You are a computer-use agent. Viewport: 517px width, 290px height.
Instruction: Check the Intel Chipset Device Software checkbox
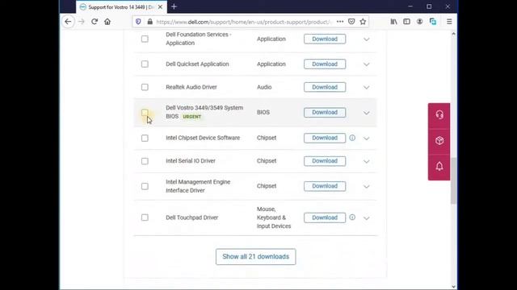tap(145, 138)
